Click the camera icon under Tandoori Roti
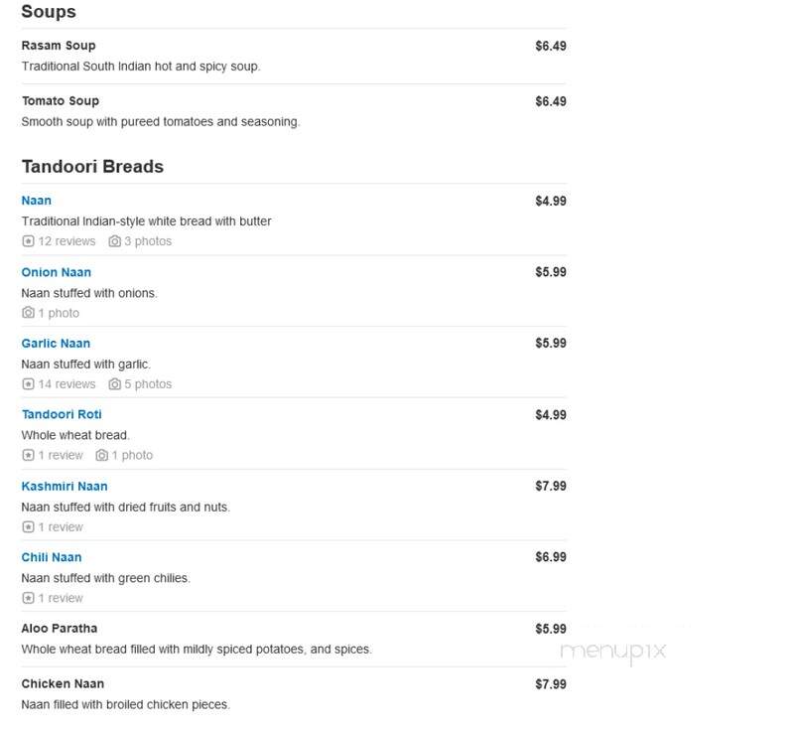This screenshot has height=733, width=791. (x=102, y=455)
